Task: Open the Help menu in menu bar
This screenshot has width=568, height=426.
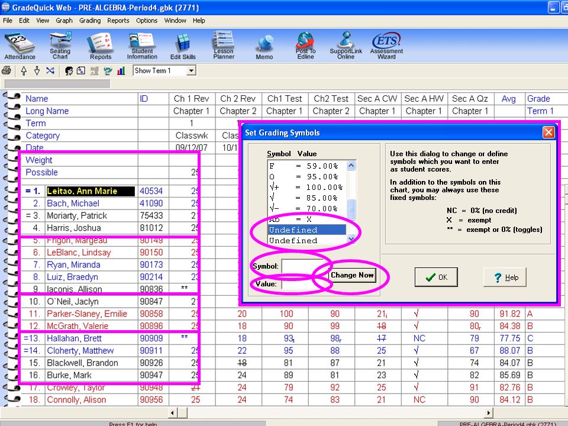Action: tap(199, 21)
